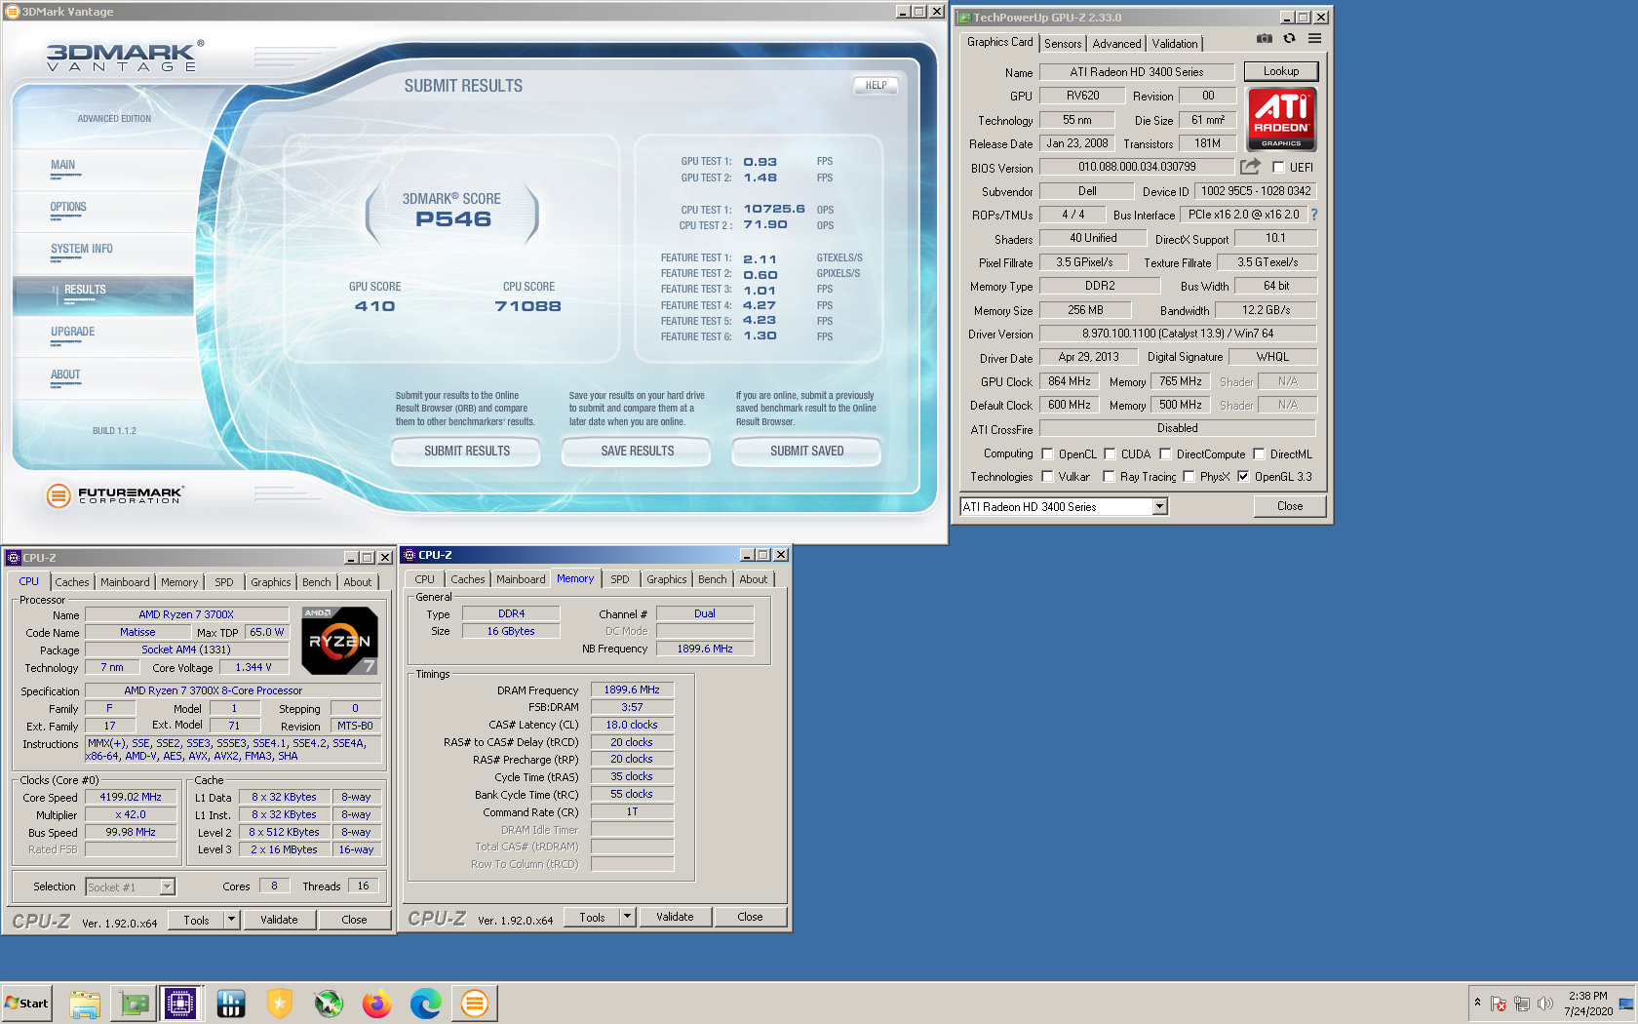
Task: Open the Bench tab in right CPU-Z
Action: point(713,579)
